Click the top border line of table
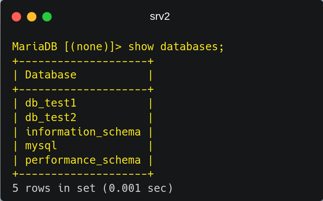The width and height of the screenshot is (323, 201). tap(83, 61)
